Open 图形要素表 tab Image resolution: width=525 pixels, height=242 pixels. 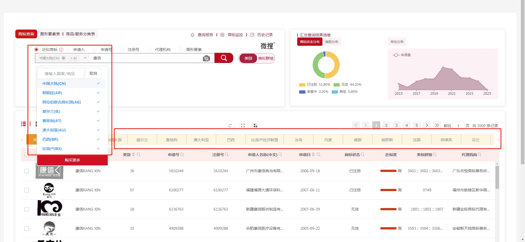coord(50,34)
